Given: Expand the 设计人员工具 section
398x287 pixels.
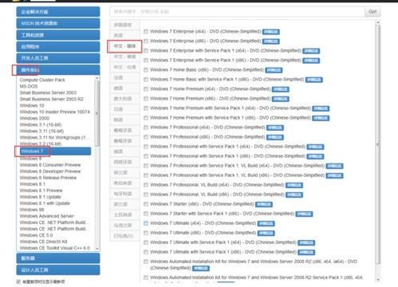Looking at the screenshot, I should [x=58, y=270].
